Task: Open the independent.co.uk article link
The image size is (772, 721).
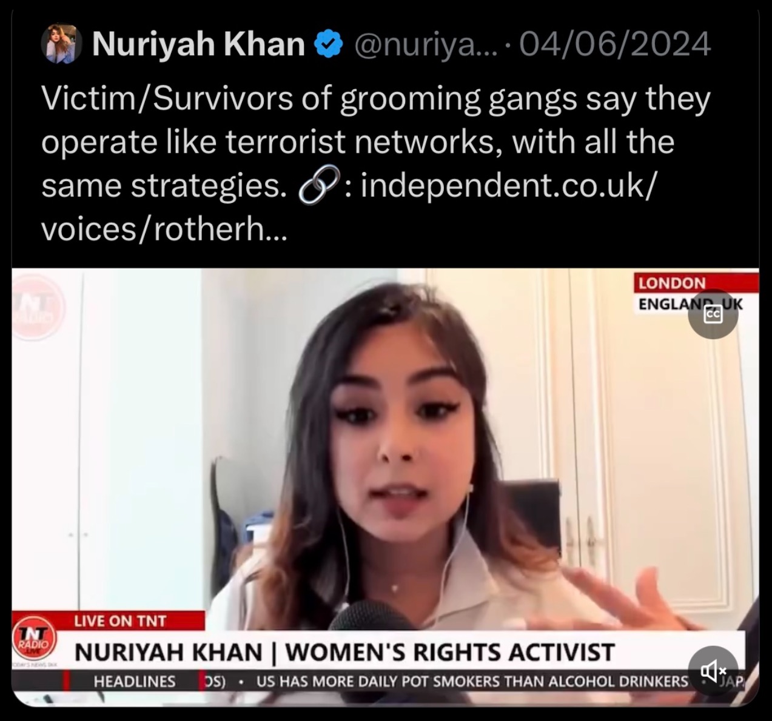Action: click(x=508, y=185)
